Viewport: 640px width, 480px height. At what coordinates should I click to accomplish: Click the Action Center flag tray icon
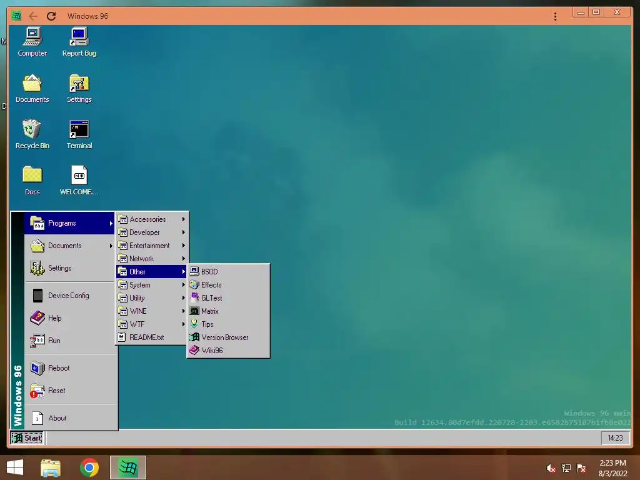click(581, 468)
